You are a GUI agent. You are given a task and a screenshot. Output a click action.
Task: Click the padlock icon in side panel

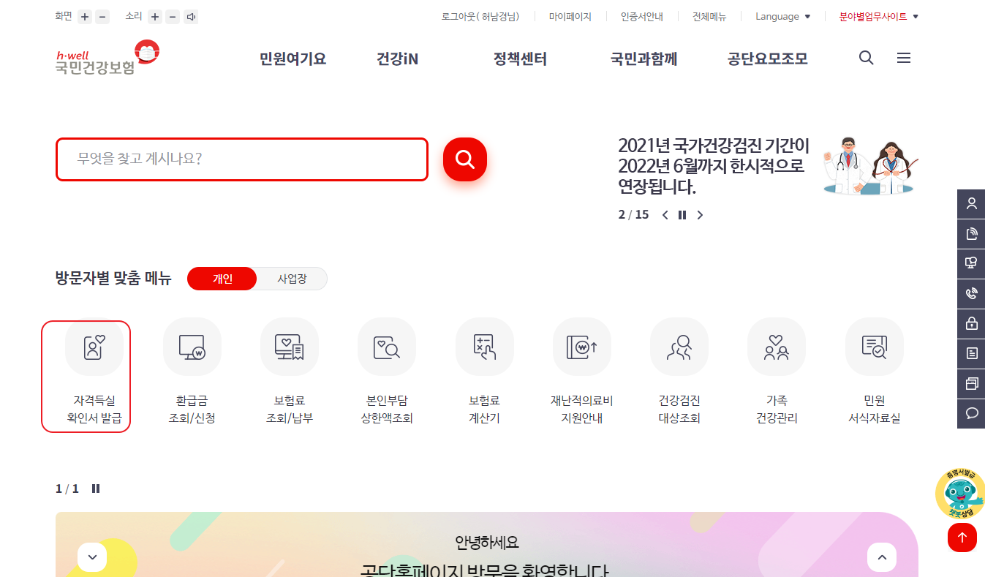tap(971, 324)
